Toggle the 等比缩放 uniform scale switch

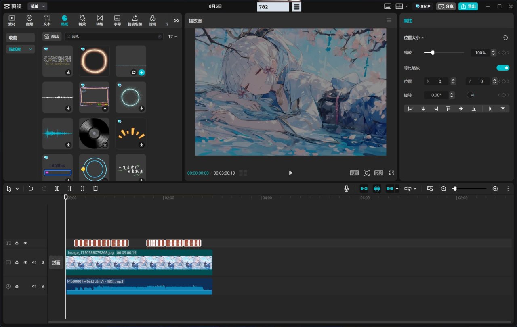pos(503,68)
